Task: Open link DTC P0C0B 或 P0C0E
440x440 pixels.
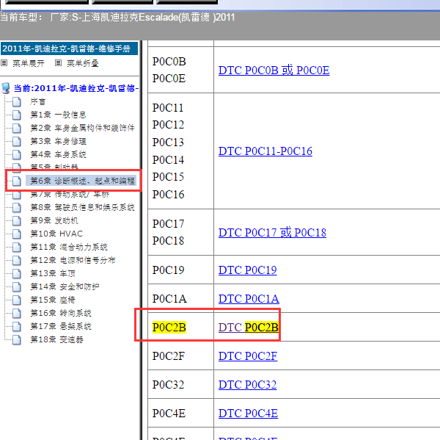Action: [274, 71]
